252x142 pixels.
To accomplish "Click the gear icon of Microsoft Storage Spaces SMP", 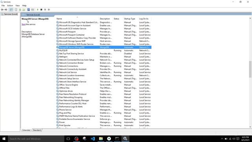I will [57, 41].
